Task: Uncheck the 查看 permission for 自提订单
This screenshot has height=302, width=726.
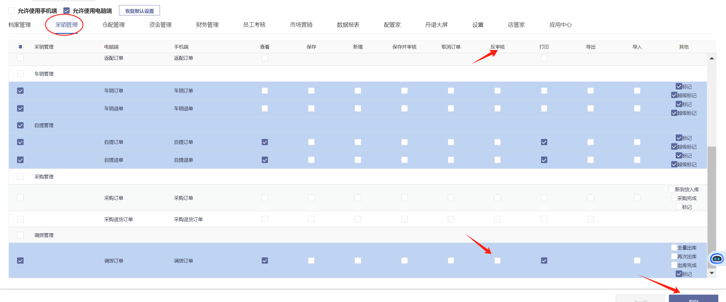Action: [265, 142]
